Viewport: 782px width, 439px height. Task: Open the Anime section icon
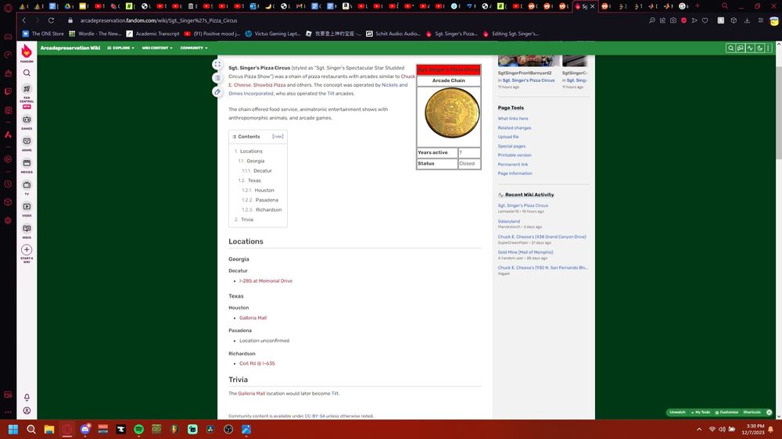pos(27,143)
